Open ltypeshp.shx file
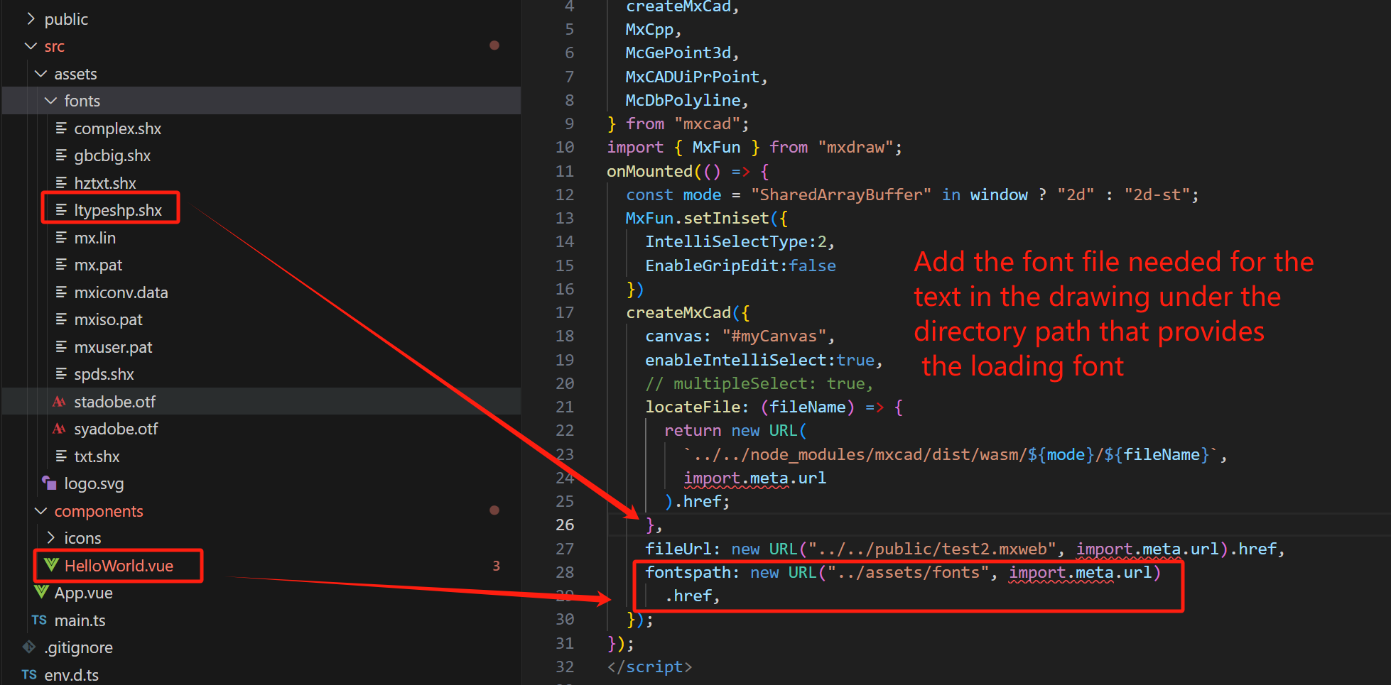Viewport: 1391px width, 685px height. 118,210
